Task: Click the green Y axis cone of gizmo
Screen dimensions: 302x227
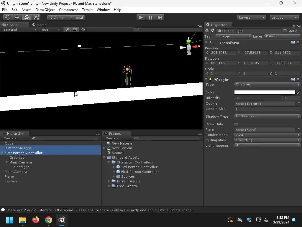Action: click(188, 41)
